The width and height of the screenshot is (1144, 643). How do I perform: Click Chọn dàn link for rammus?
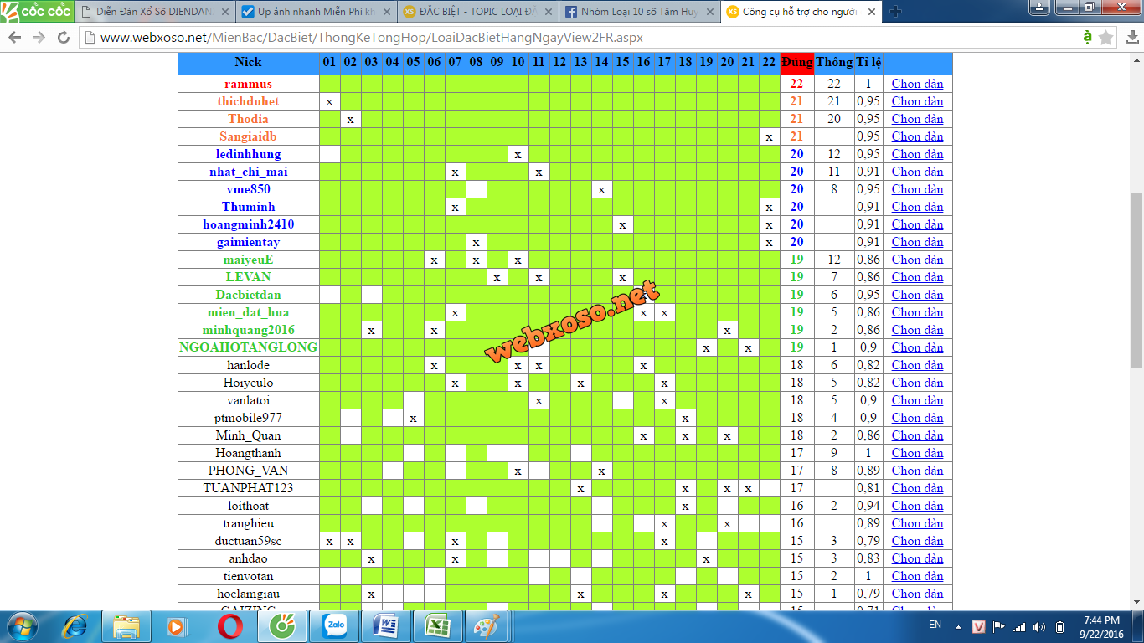click(x=917, y=84)
